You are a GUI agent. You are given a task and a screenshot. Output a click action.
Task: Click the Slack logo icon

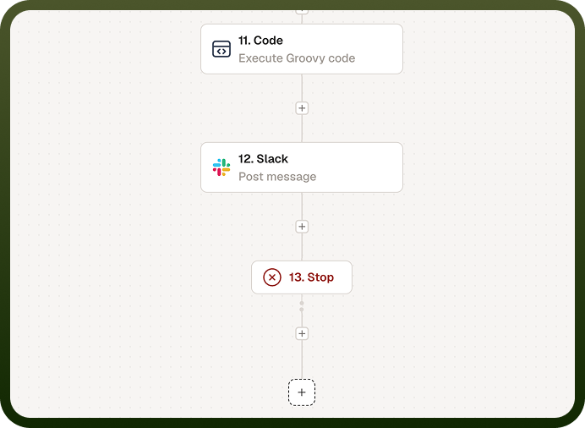[x=221, y=167]
